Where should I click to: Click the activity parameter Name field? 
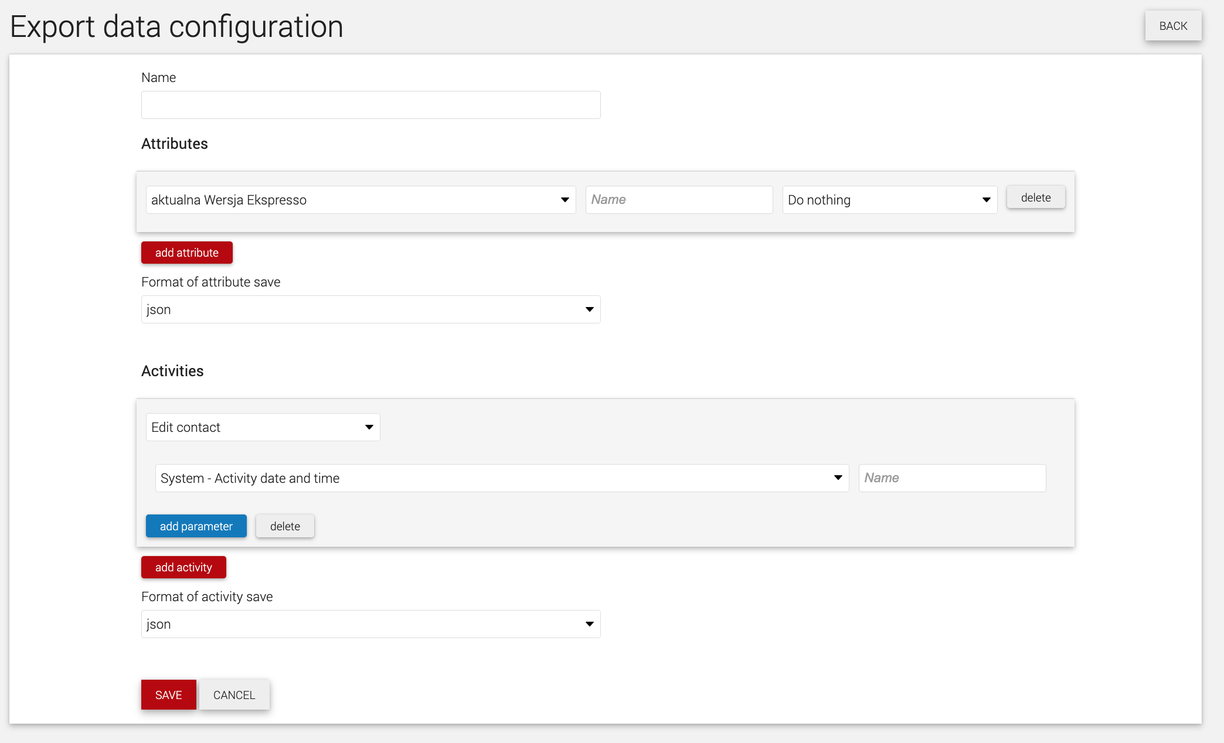point(952,478)
